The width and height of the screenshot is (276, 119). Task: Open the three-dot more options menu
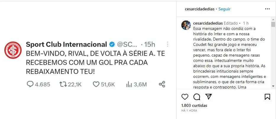pyautogui.click(x=267, y=9)
